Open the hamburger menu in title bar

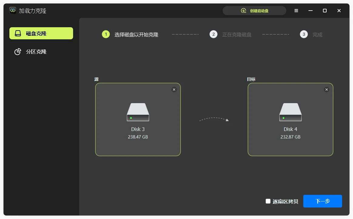[296, 11]
